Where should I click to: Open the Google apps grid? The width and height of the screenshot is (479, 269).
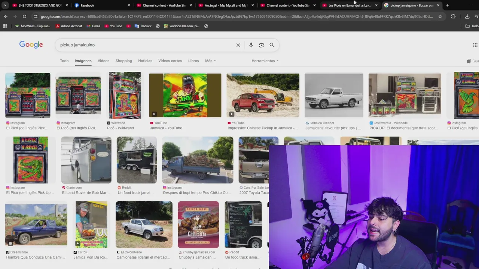[x=475, y=45]
